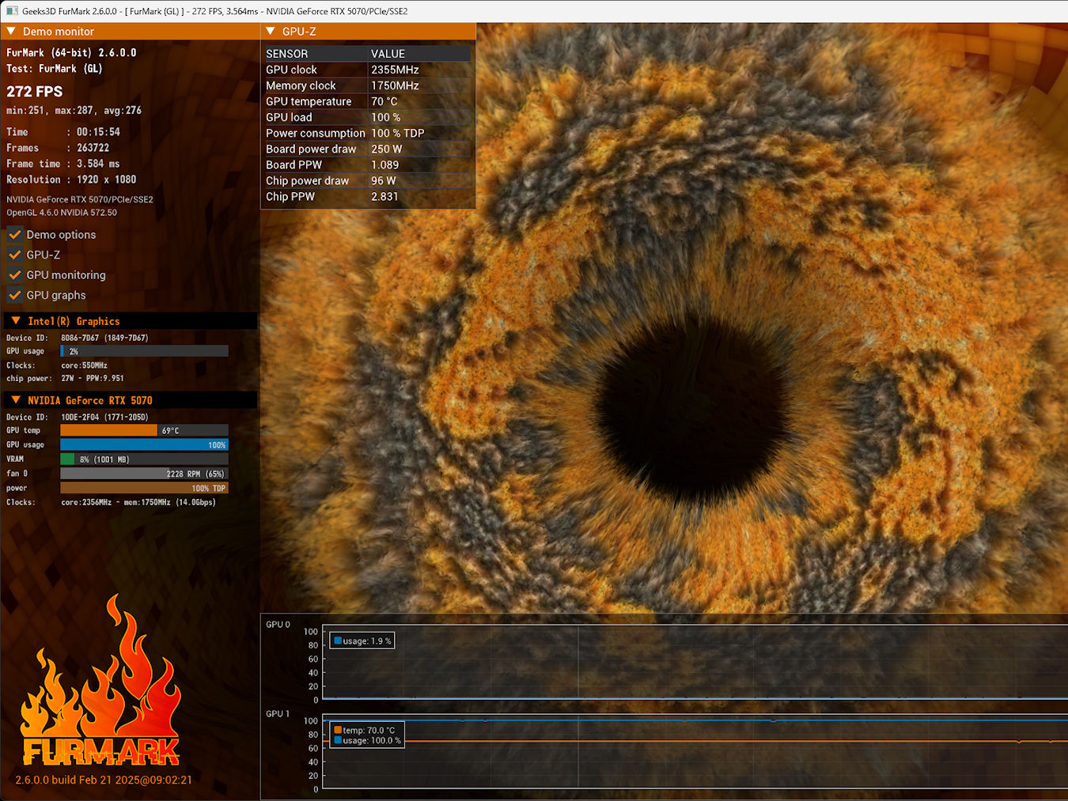Disable the GPU monitoring checkbox
Screen dimensions: 1068x801
15,275
